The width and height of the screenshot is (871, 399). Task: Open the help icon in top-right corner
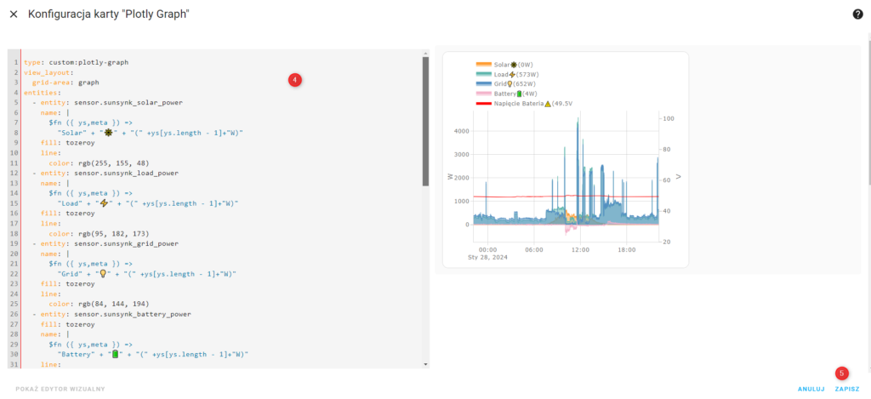[x=857, y=14]
